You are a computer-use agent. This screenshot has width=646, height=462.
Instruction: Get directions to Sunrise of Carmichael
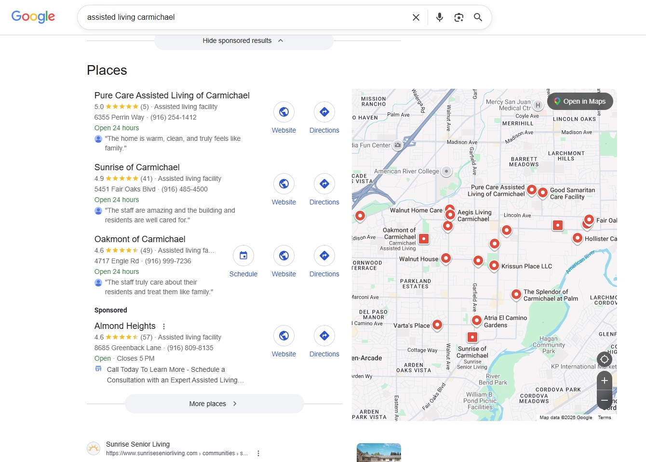(x=324, y=184)
